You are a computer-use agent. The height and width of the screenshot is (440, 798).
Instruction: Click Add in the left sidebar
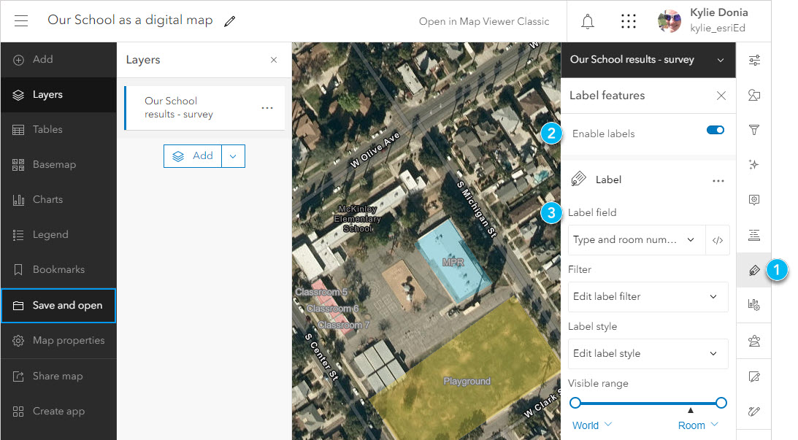(58, 60)
